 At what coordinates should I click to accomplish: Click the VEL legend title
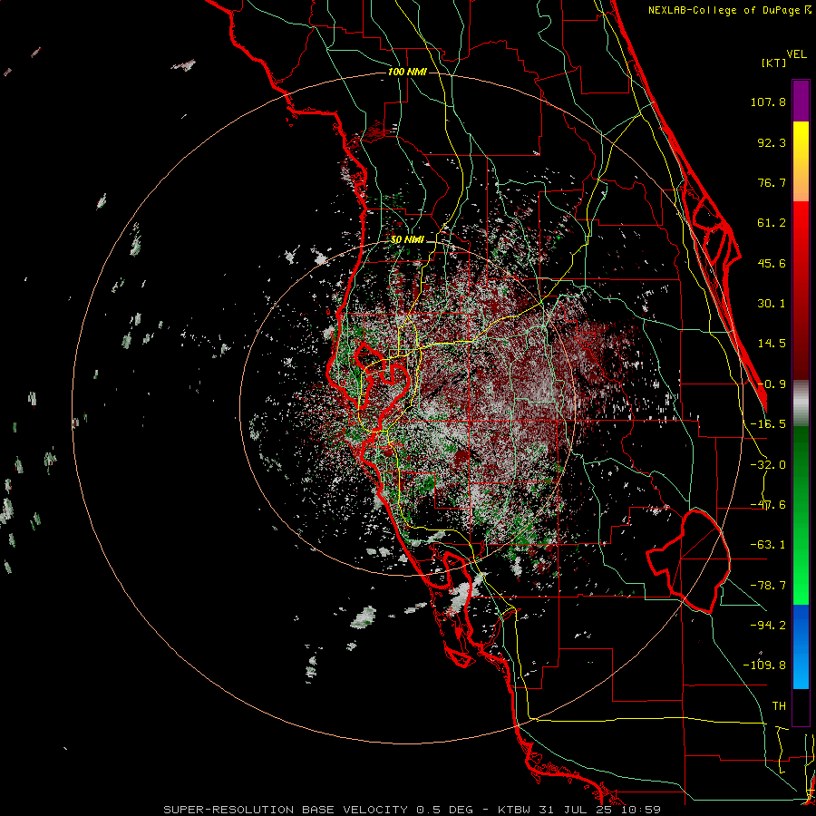(796, 54)
